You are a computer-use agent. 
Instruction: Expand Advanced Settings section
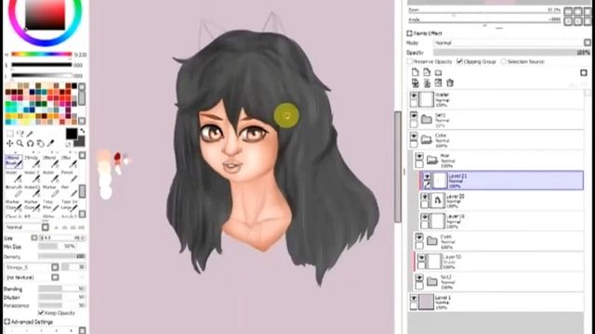pos(7,322)
